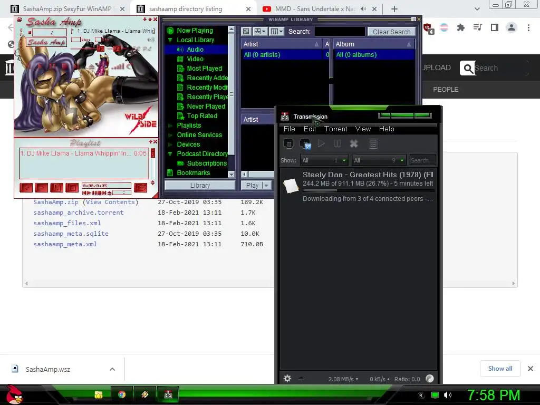This screenshot has width=540, height=405.
Task: Select Audio in Local Library tree
Action: click(195, 50)
